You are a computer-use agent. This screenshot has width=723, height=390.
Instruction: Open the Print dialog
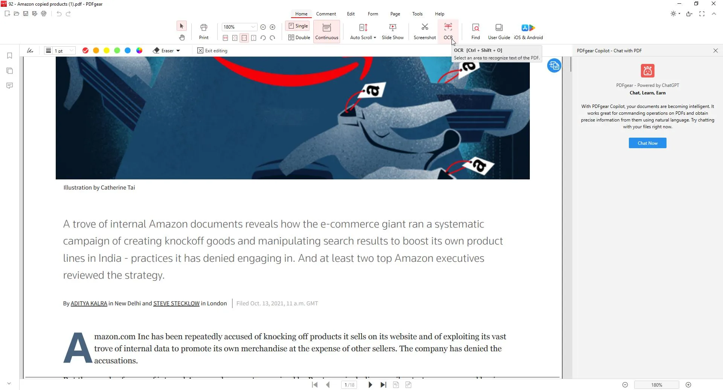204,31
